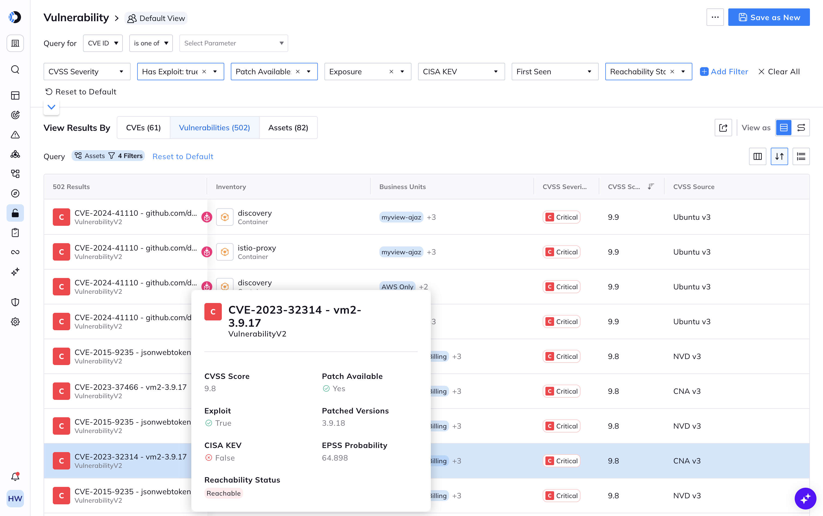Open the shield icon in sidebar
This screenshot has width=823, height=516.
coord(15,302)
